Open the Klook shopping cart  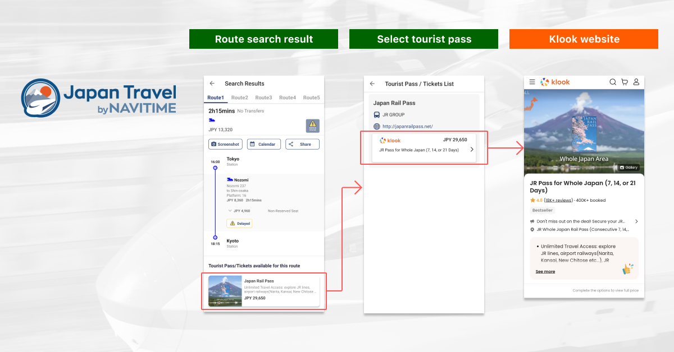[x=625, y=82]
